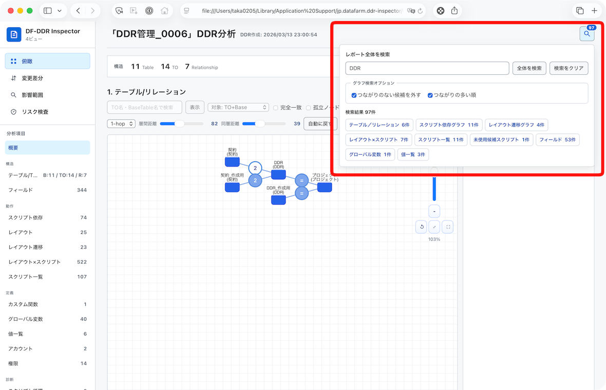Screen dimensions: 606x390
Task: Open the カスタム関数 1 sidebar item
Action: (48, 304)
